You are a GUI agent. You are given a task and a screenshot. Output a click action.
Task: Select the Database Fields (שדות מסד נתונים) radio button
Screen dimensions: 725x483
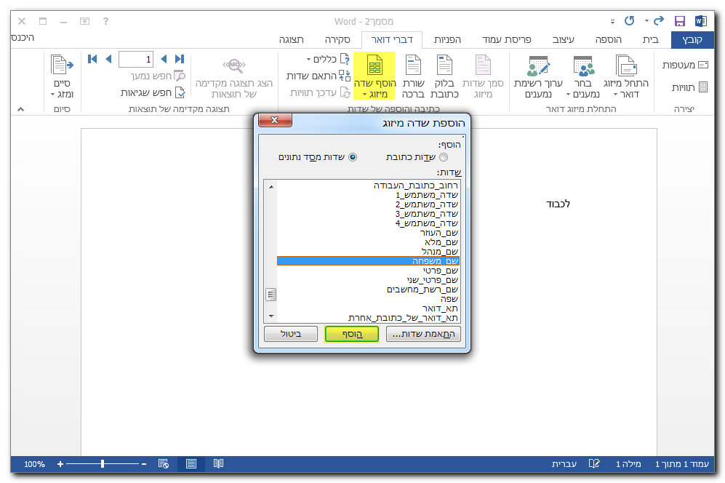pos(353,157)
